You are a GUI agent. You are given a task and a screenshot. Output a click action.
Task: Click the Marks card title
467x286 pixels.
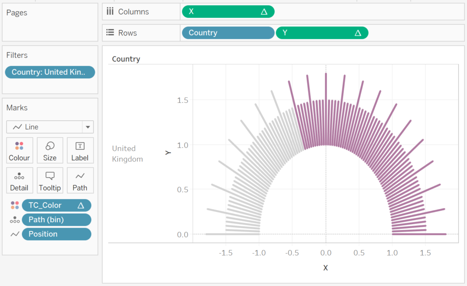click(x=17, y=107)
